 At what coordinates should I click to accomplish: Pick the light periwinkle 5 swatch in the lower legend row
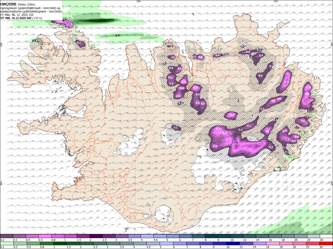click(x=166, y=244)
